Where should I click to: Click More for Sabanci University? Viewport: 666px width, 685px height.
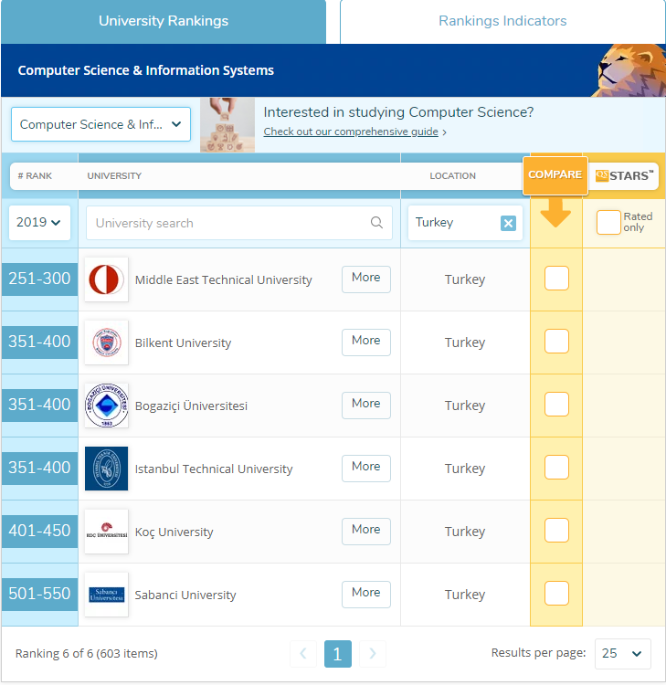point(366,595)
